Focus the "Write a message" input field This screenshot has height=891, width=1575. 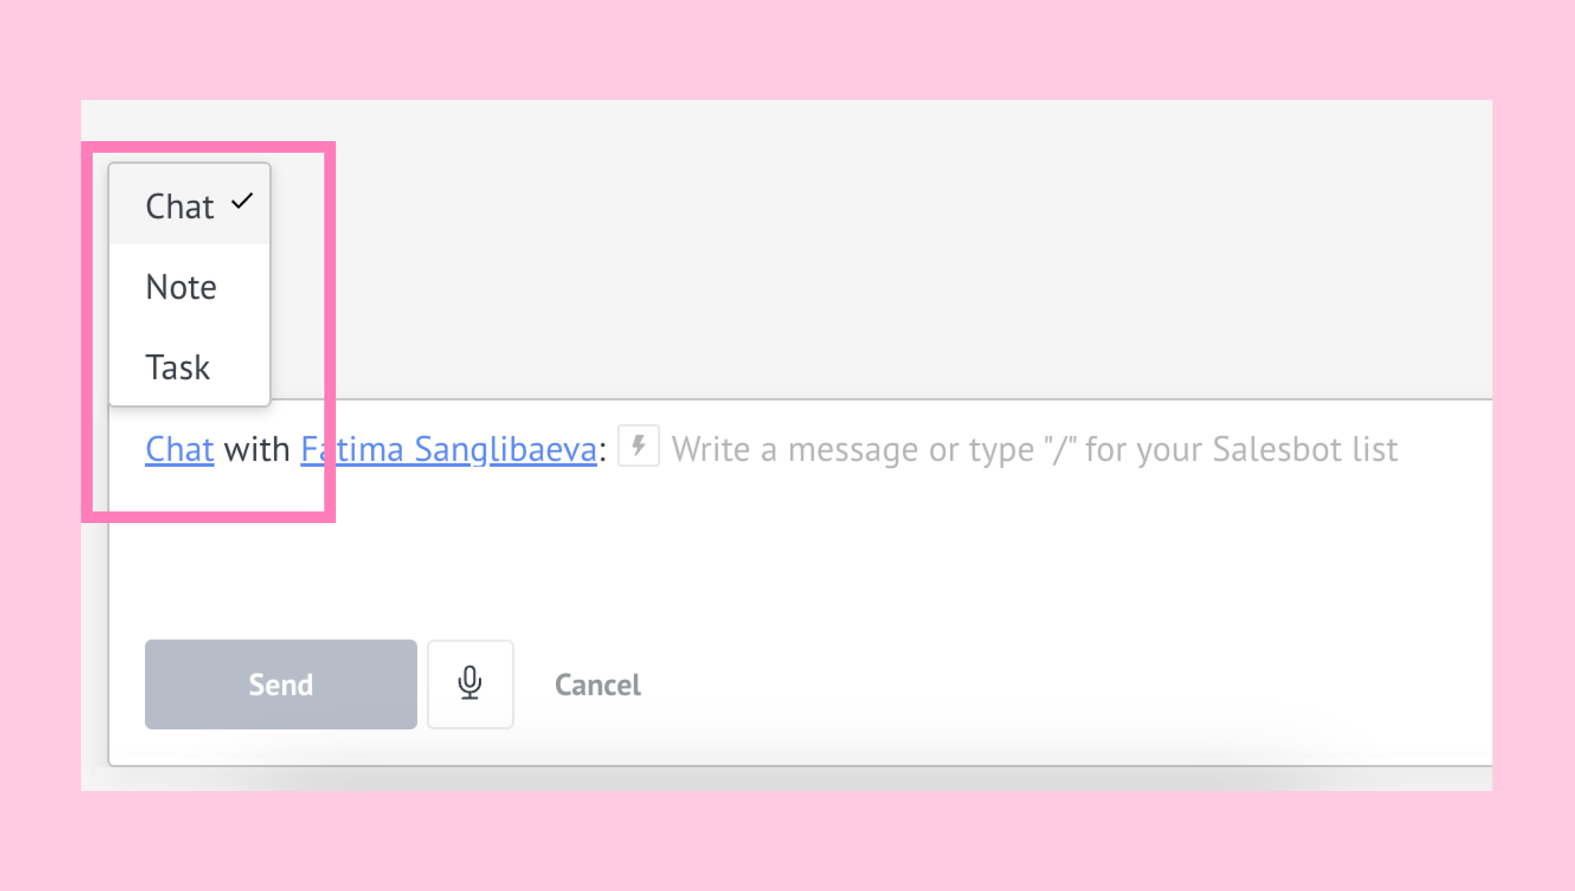point(1035,449)
